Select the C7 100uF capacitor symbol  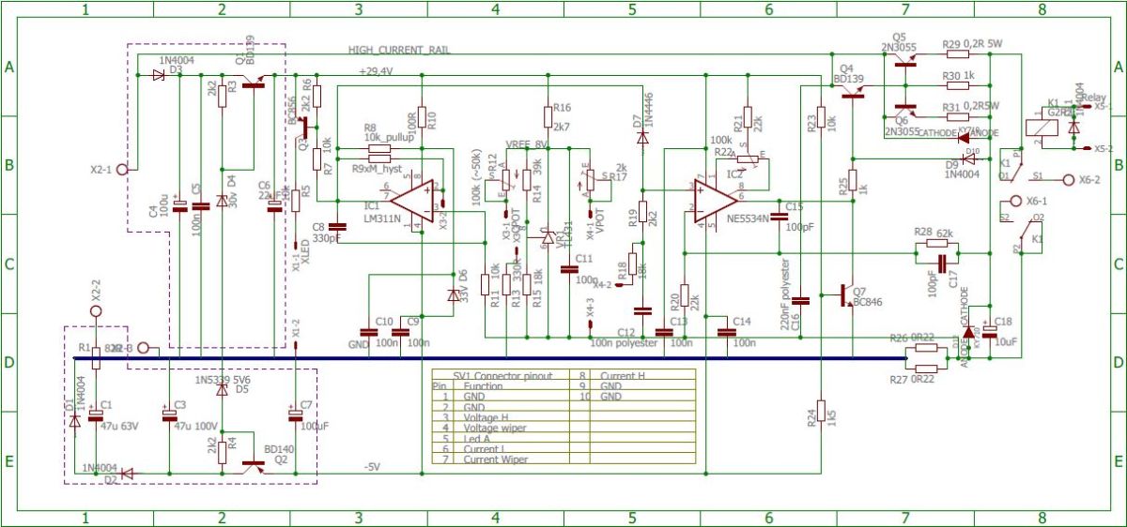point(296,413)
